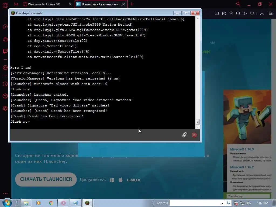The width and height of the screenshot is (276, 207).
Task: Switch to Opera GX taskbar button
Action: 63,203
